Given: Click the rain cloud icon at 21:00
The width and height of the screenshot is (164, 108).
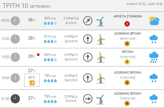Looking at the screenshot, I should pos(154,99).
